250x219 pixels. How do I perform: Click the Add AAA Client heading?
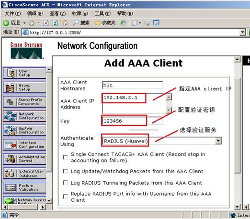[x=143, y=63]
